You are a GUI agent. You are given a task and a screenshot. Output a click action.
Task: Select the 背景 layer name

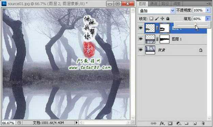(162, 50)
